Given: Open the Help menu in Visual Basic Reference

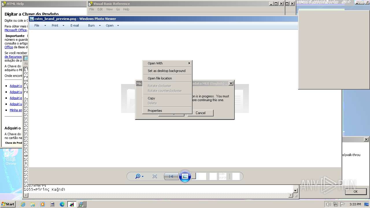Looking at the screenshot, I should tap(126, 9).
